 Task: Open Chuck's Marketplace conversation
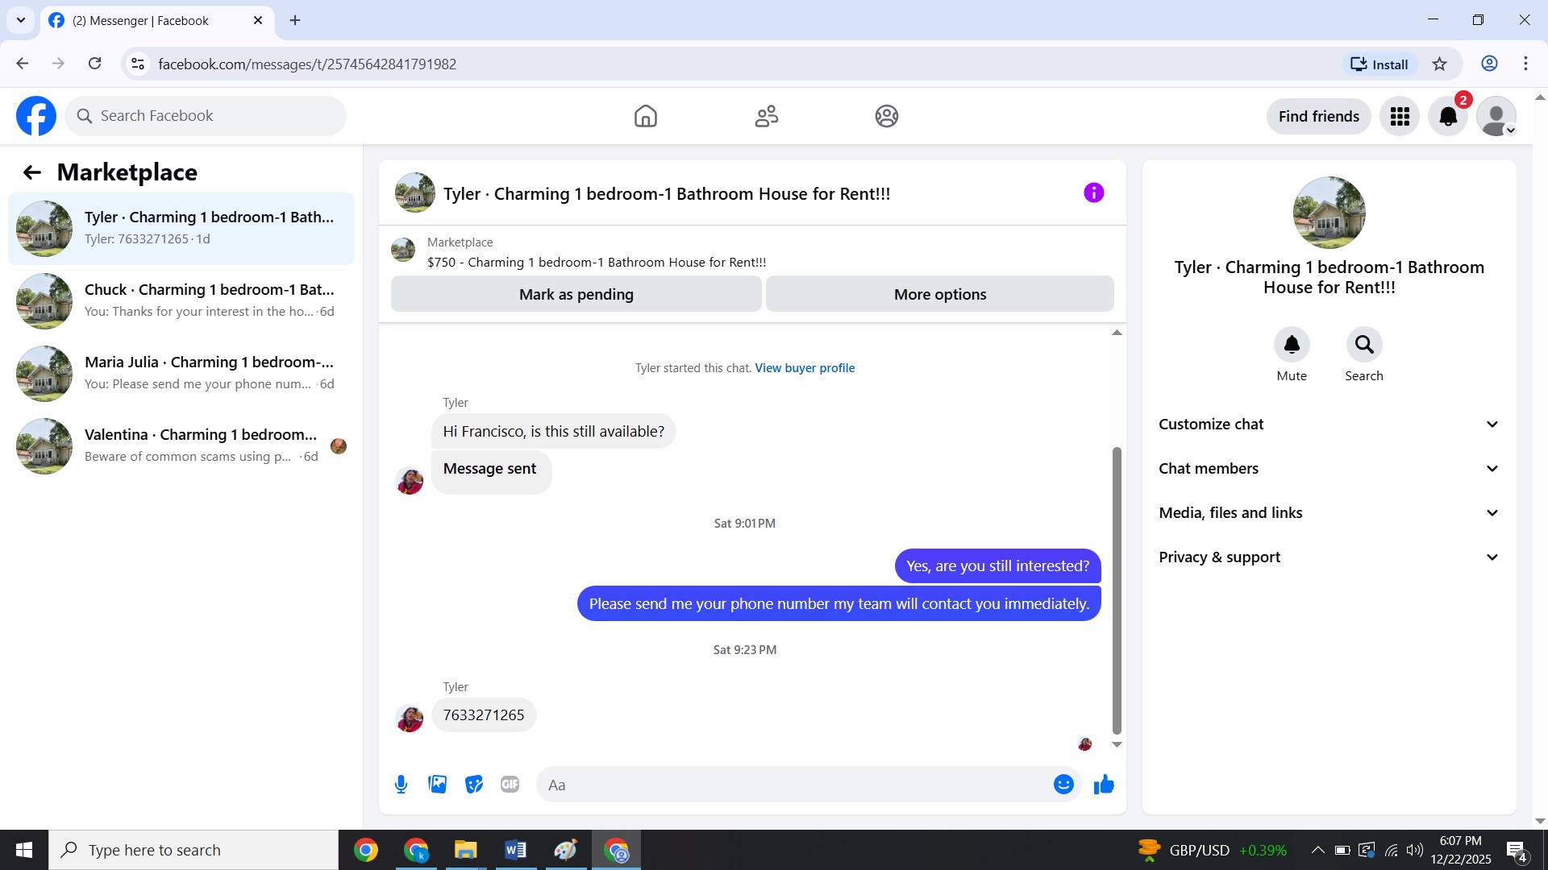181,300
